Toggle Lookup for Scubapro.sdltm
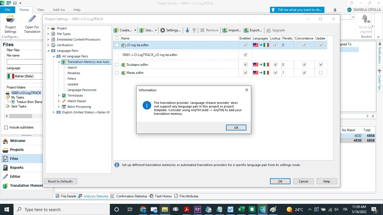The image size is (383, 215). pyautogui.click(x=275, y=65)
